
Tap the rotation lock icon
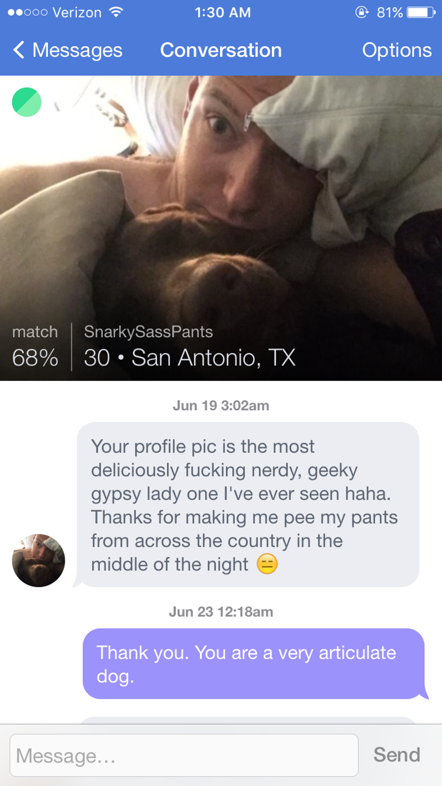[x=362, y=12]
